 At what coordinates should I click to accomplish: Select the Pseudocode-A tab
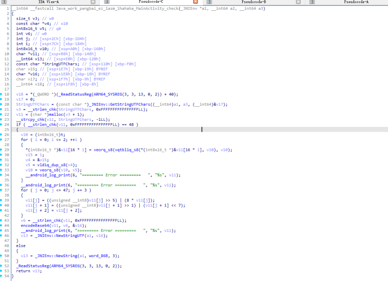coord(356,2)
